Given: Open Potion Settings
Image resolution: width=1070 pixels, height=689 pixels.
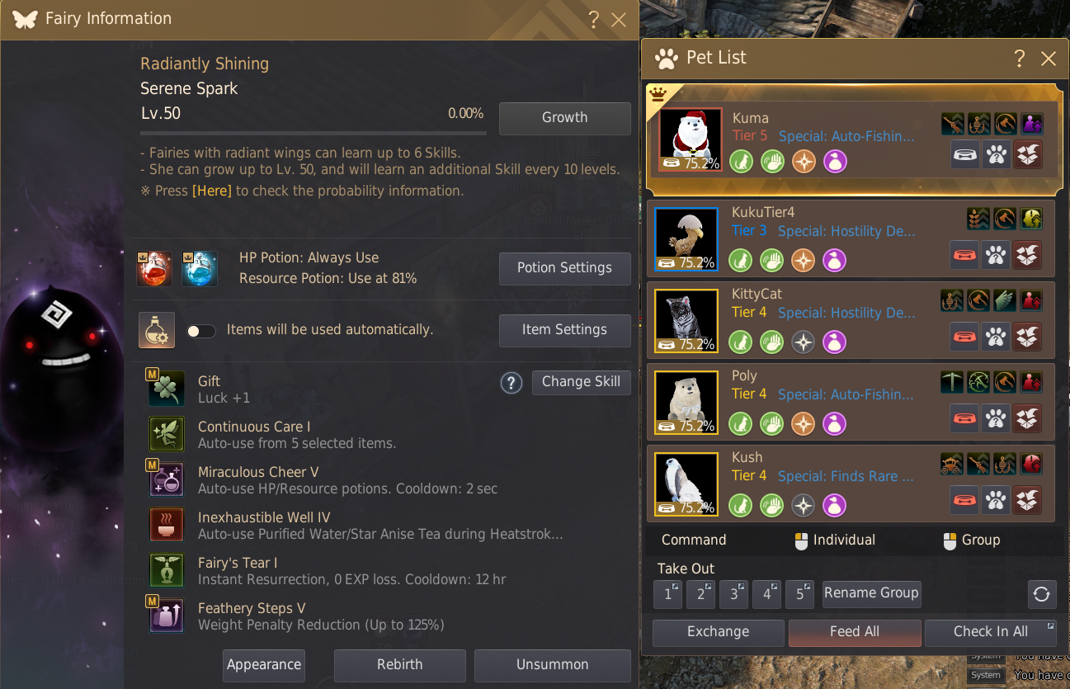Looking at the screenshot, I should [565, 268].
